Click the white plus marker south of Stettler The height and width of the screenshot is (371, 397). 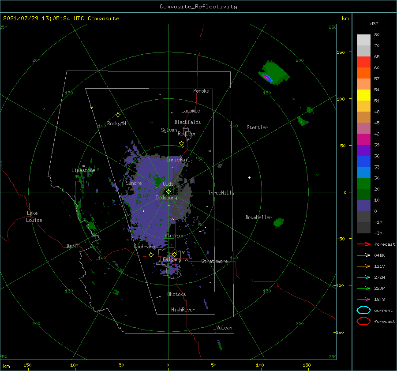(x=249, y=177)
